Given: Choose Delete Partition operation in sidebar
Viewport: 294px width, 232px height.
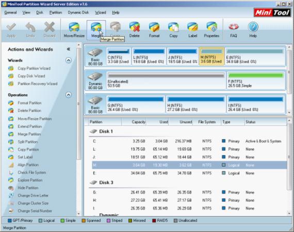Looking at the screenshot, I should pyautogui.click(x=29, y=110).
